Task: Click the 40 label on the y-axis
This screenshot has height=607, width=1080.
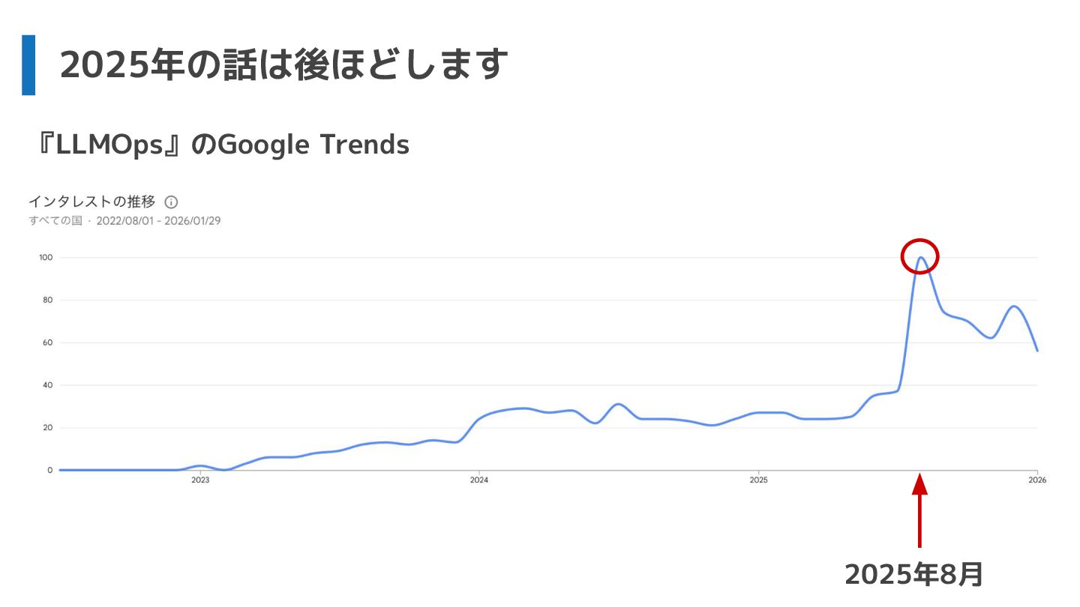Action: tap(47, 385)
